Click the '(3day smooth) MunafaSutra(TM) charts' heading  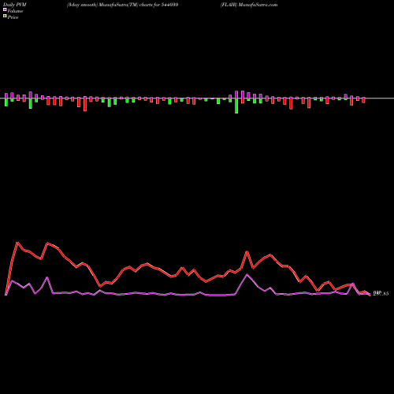[x=123, y=5]
